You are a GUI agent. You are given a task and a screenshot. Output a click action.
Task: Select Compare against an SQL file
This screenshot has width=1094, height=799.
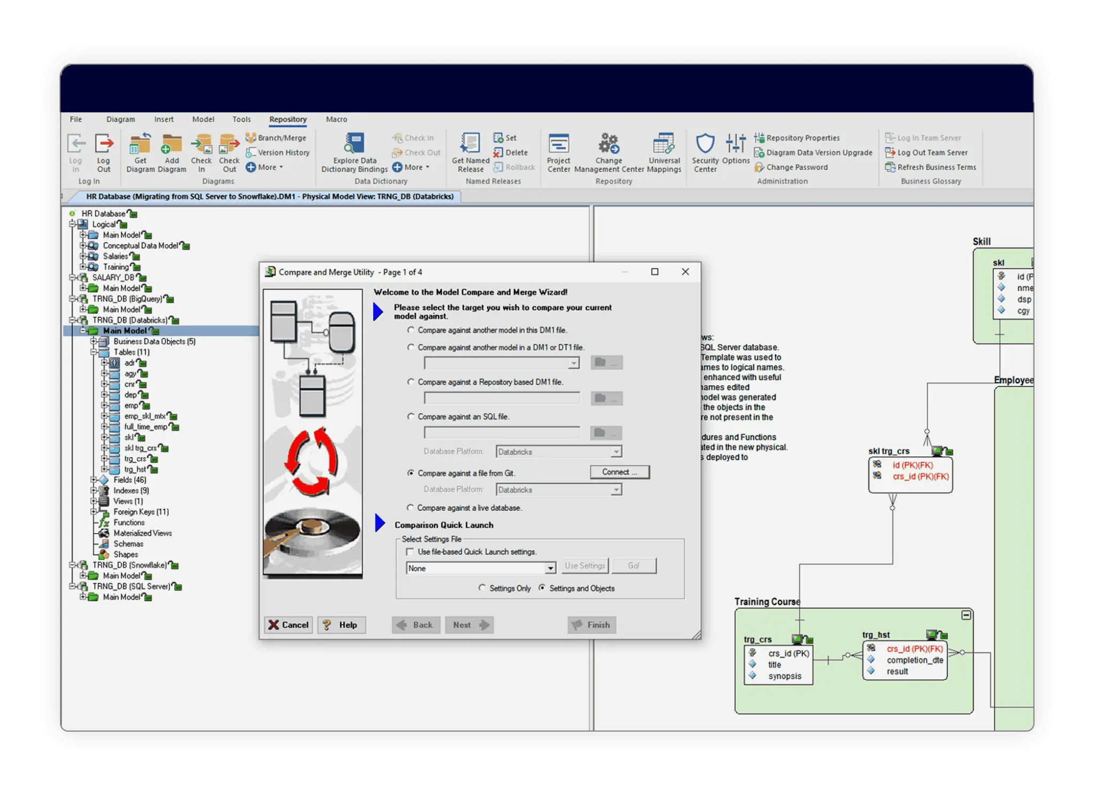pyautogui.click(x=410, y=417)
